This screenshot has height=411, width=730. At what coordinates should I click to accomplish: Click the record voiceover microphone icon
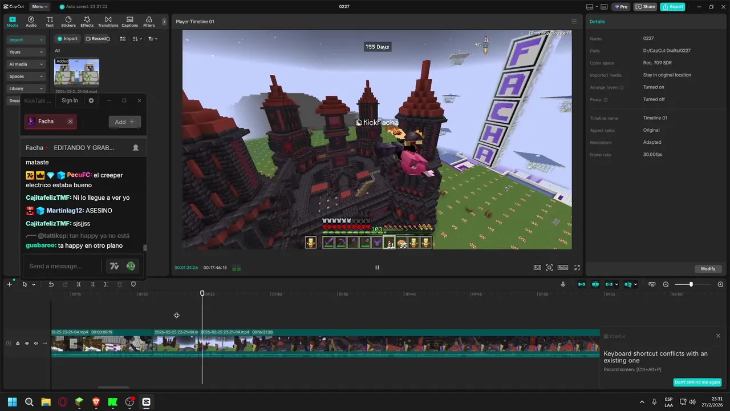pos(563,284)
